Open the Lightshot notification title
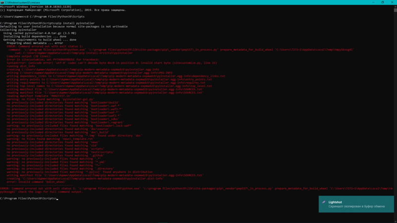The height and width of the screenshot is (223, 397). pos(335,202)
